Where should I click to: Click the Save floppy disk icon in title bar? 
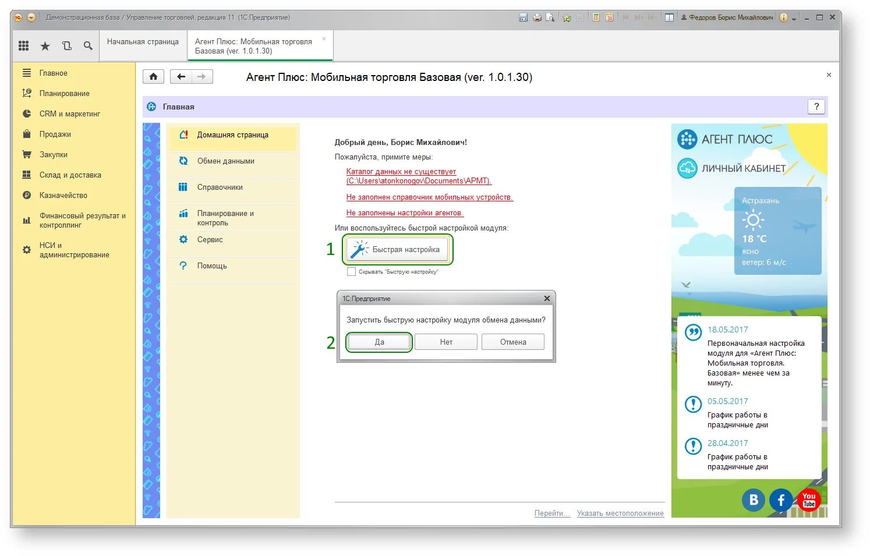(x=523, y=17)
